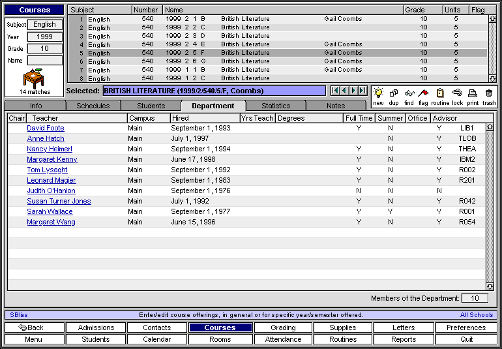Switch to the Info tab

[36, 106]
